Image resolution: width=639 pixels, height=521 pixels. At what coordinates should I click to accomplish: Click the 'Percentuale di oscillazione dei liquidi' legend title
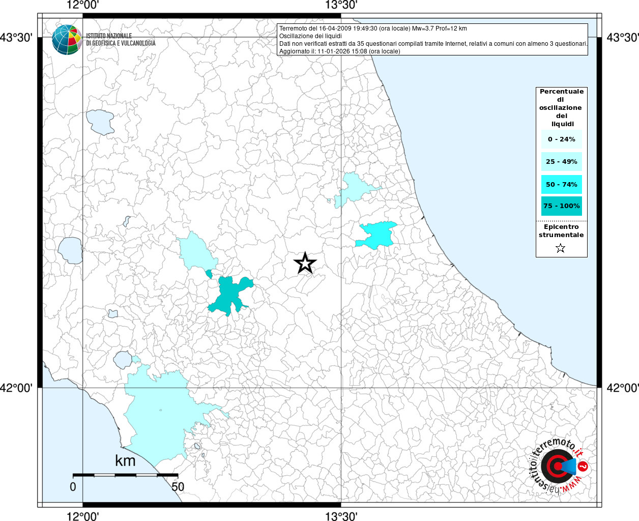(x=561, y=107)
